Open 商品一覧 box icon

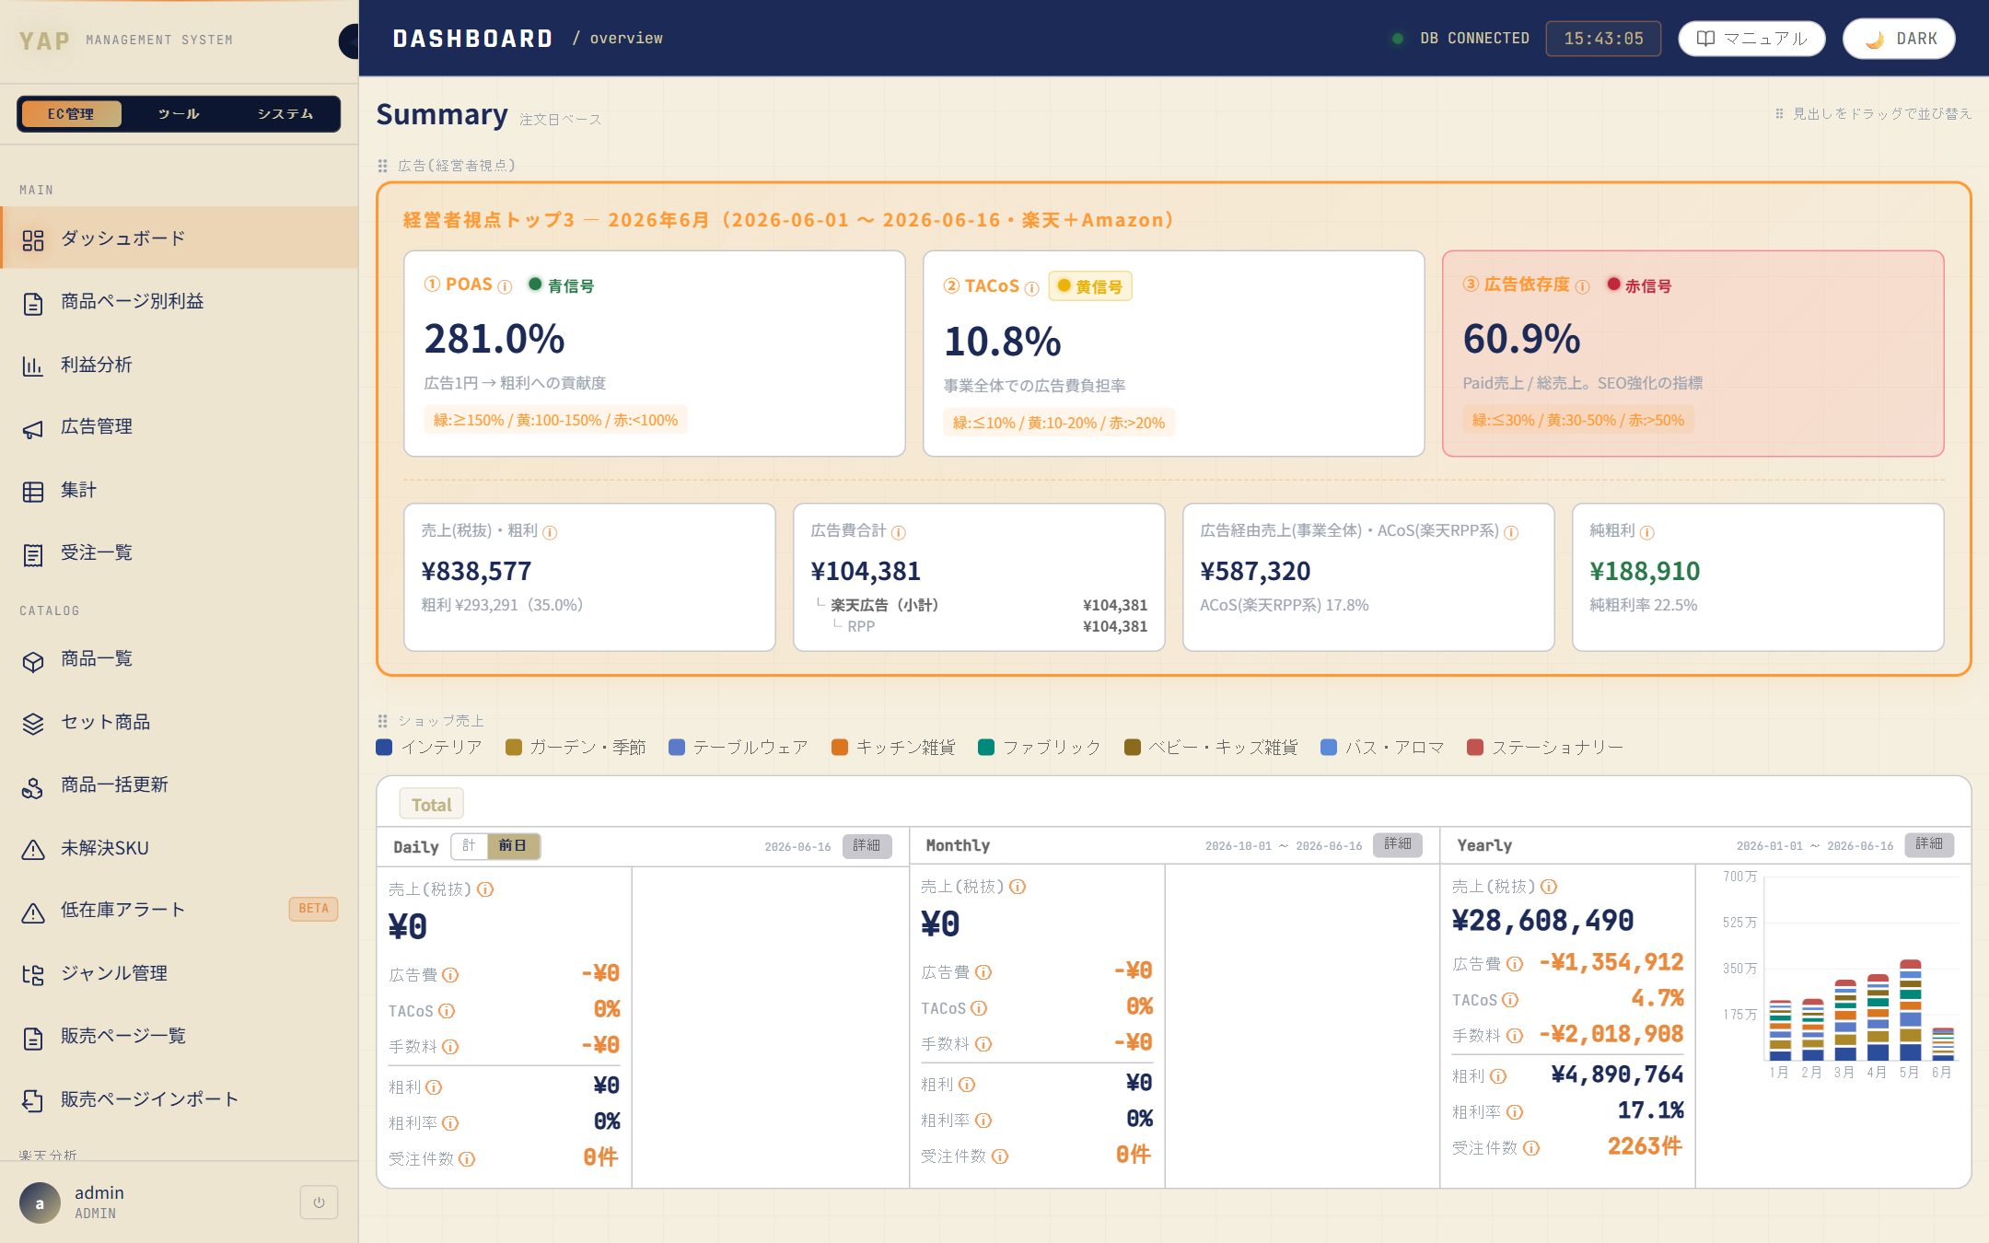[33, 661]
